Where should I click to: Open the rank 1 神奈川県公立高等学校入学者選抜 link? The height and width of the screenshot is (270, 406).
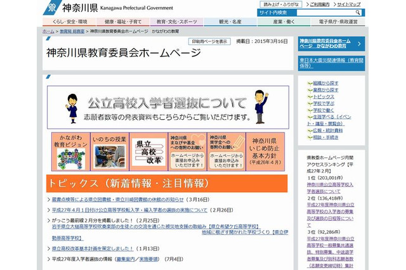click(x=330, y=188)
